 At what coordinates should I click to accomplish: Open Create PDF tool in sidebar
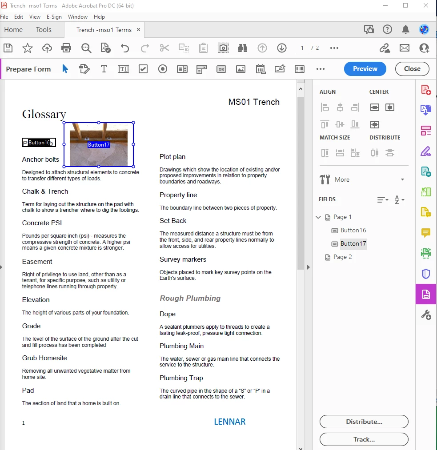[x=426, y=90]
